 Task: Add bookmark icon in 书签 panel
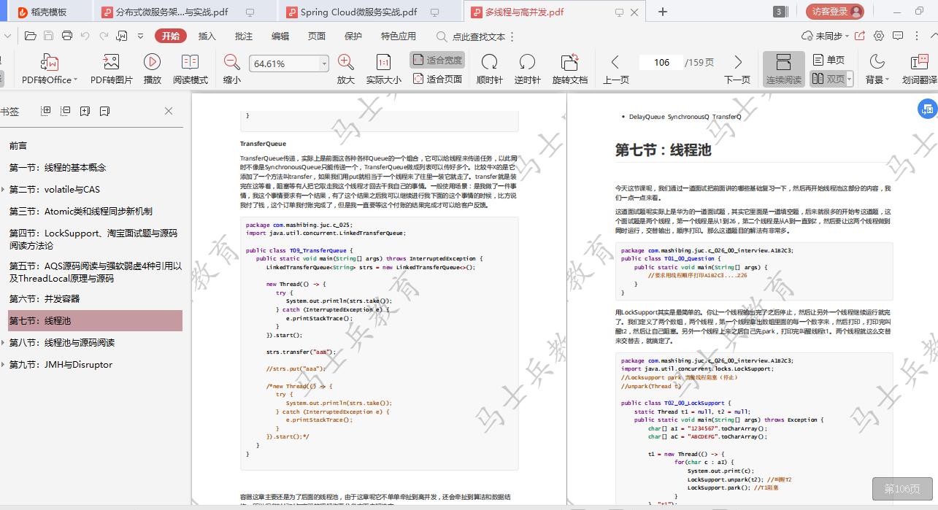85,111
